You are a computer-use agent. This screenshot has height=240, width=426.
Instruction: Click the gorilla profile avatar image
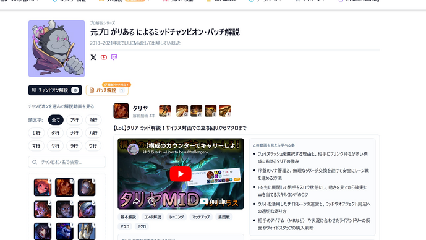click(x=56, y=49)
